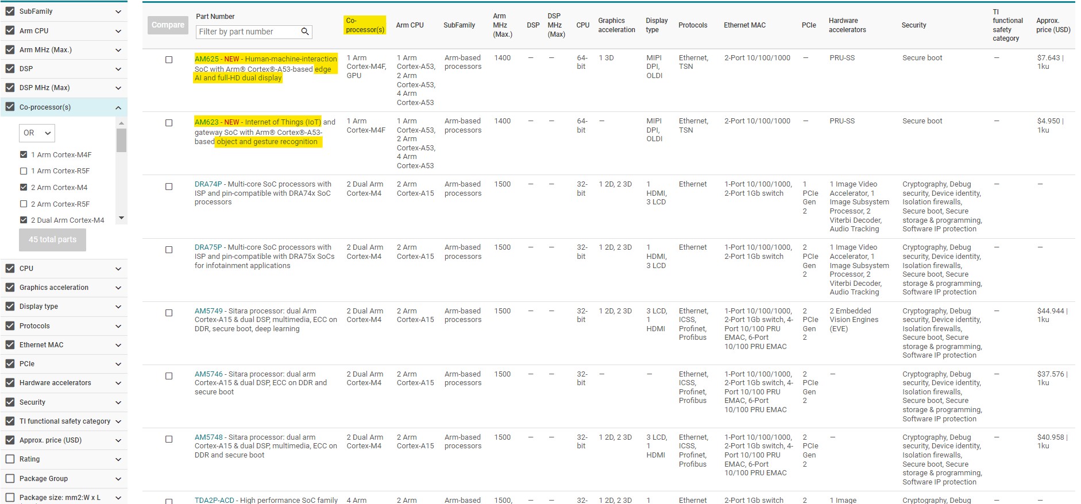Screen dimensions: 1081x504
Task: Expand the Graphics acceleration filter
Action: point(118,288)
